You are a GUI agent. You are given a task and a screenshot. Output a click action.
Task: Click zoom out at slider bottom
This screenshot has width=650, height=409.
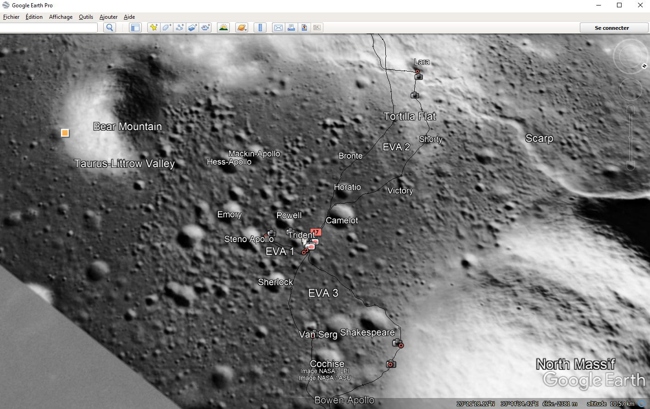click(x=631, y=166)
